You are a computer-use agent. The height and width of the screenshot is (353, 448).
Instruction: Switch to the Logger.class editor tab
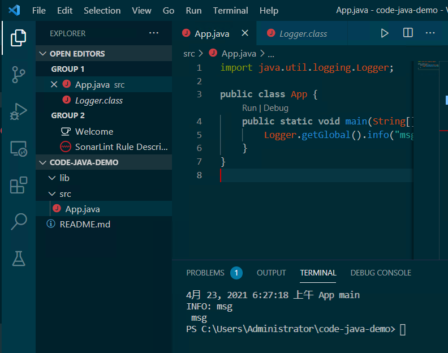(303, 34)
